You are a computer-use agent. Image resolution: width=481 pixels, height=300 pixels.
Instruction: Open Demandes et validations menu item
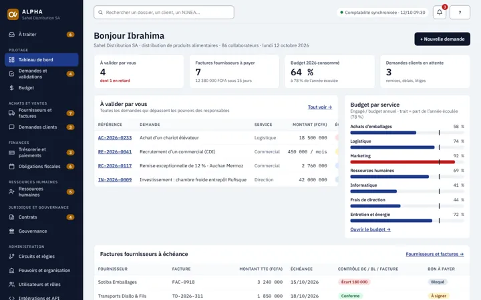(41, 74)
